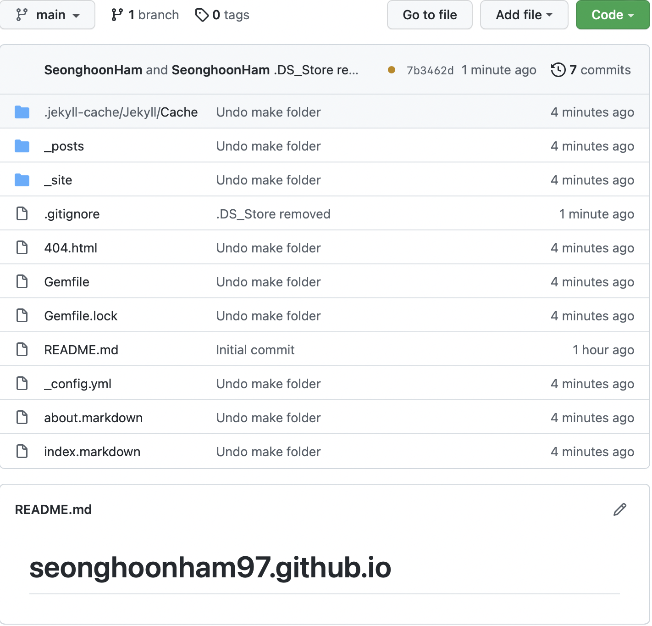
Task: Click the yellow commit status dot
Action: pyautogui.click(x=392, y=70)
